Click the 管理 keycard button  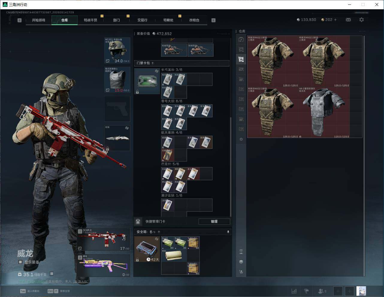[214, 222]
